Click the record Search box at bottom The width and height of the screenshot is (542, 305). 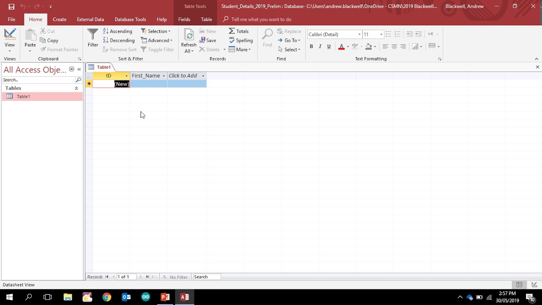point(207,277)
